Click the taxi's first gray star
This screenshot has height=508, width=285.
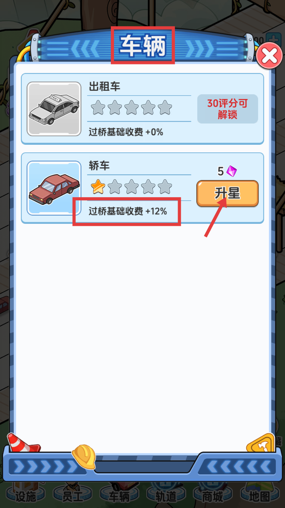98,107
